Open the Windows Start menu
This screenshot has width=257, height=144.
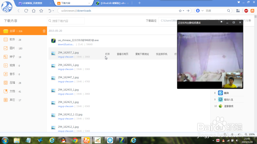point(5,140)
